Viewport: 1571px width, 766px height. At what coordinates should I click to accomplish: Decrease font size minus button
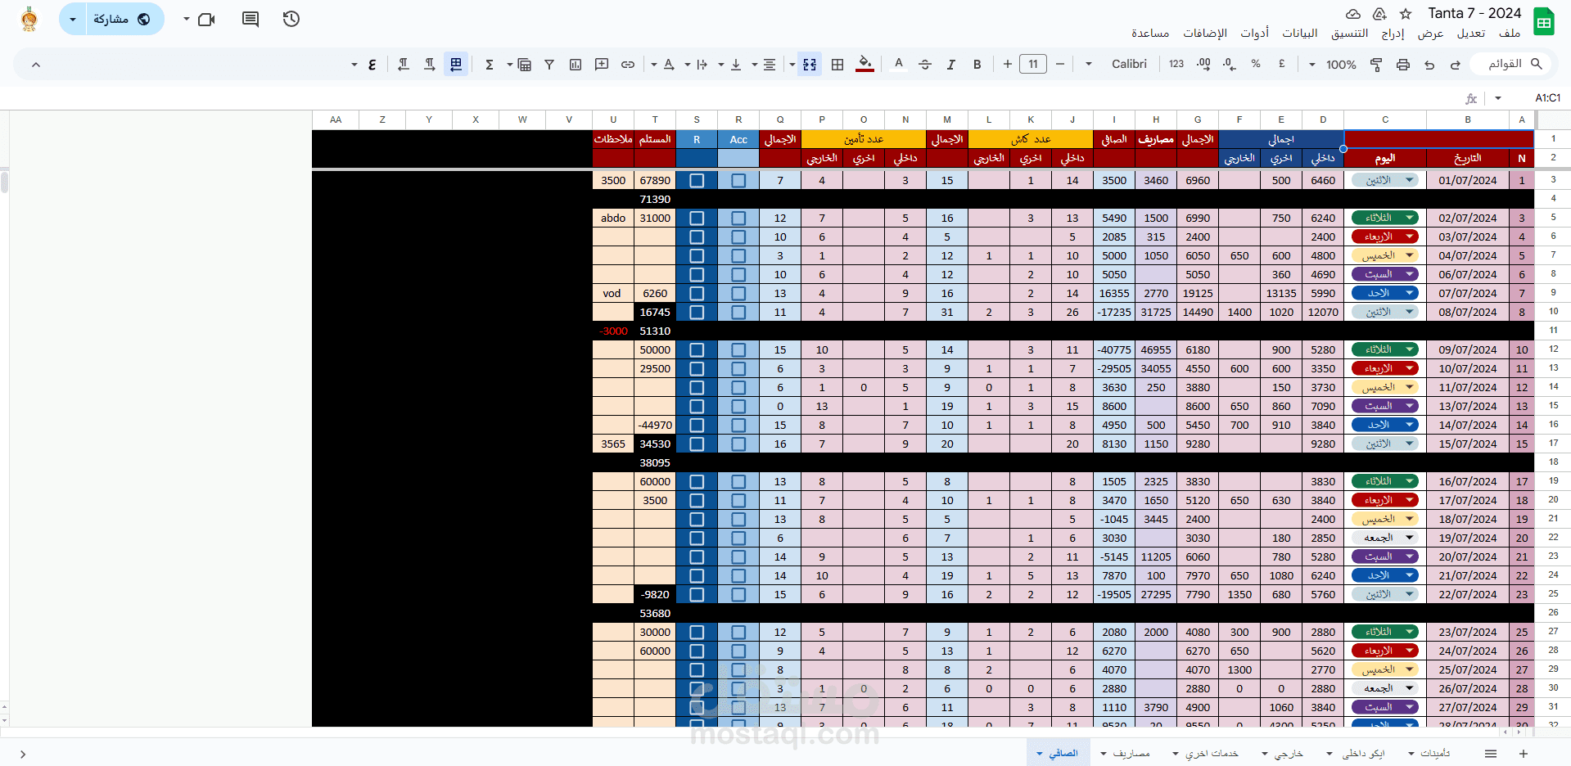pyautogui.click(x=1060, y=64)
